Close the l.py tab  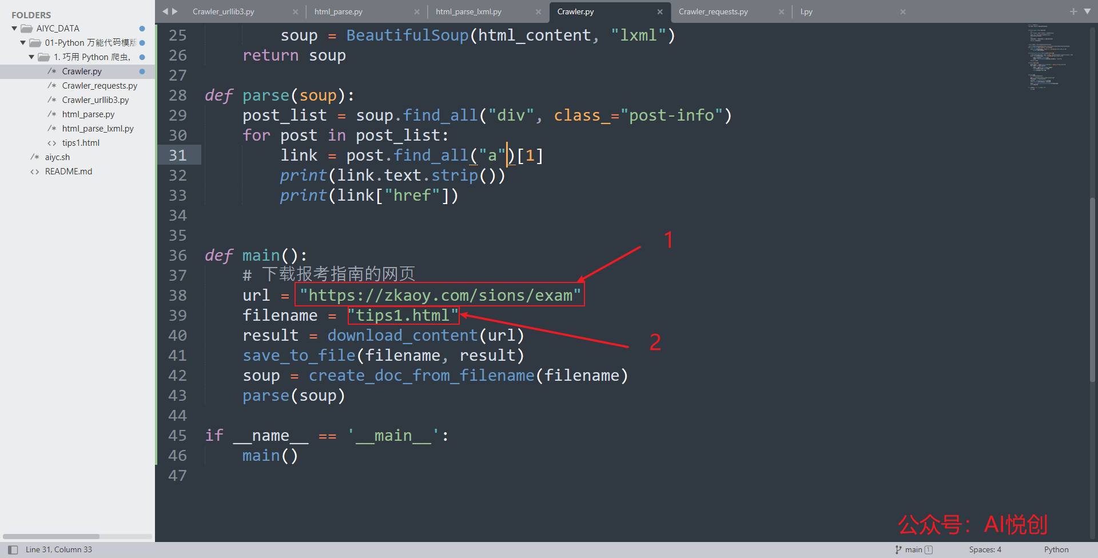(x=903, y=11)
